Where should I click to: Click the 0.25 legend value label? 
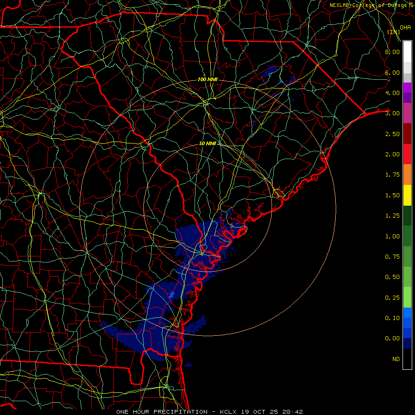coord(392,298)
